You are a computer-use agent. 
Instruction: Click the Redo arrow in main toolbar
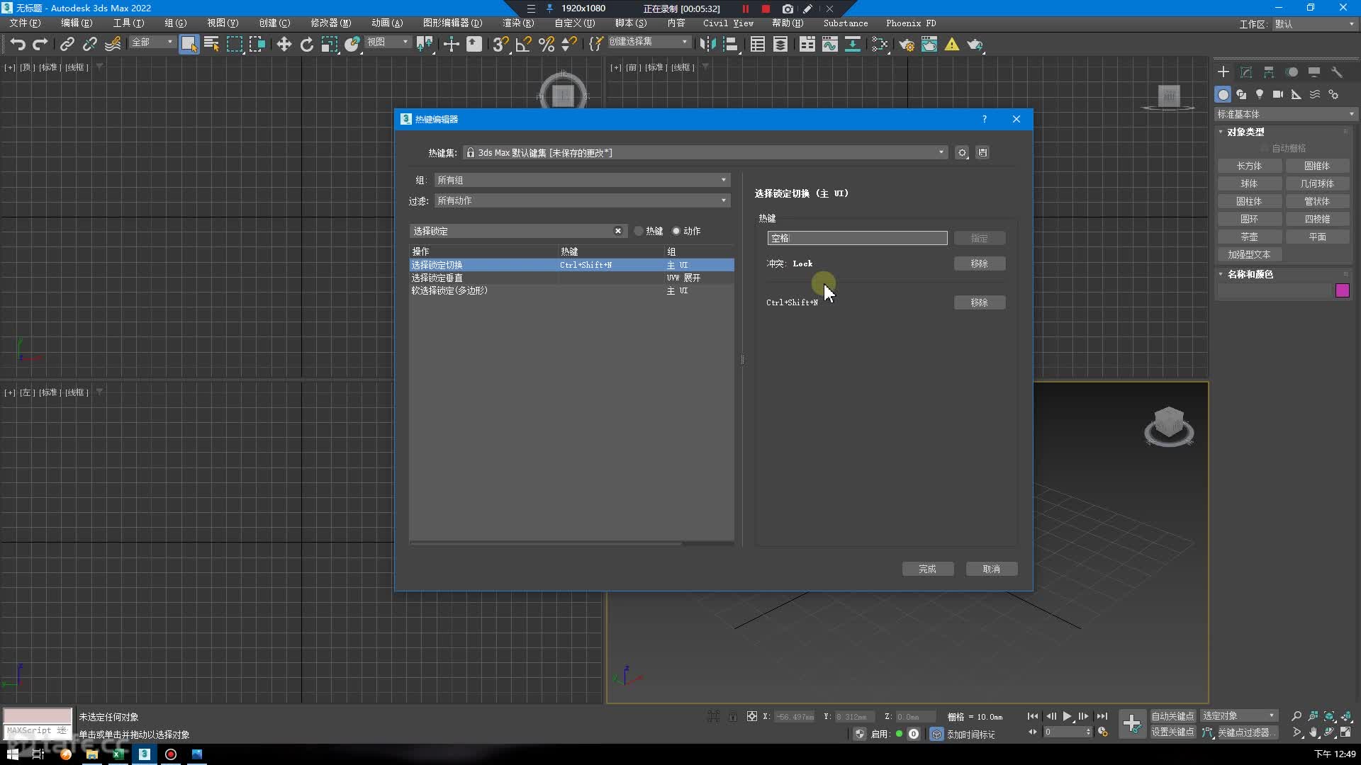tap(40, 44)
